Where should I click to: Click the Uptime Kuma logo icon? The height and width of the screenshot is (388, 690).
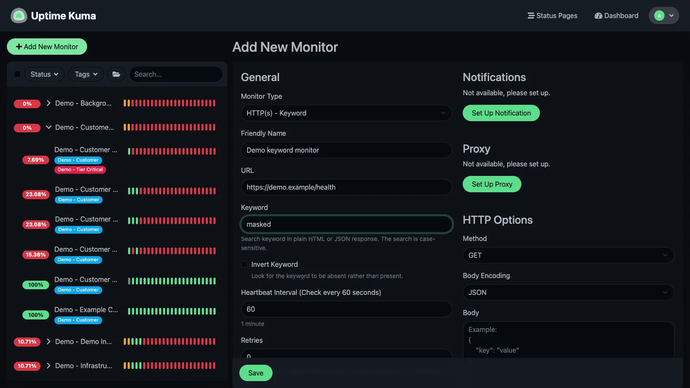(x=19, y=16)
